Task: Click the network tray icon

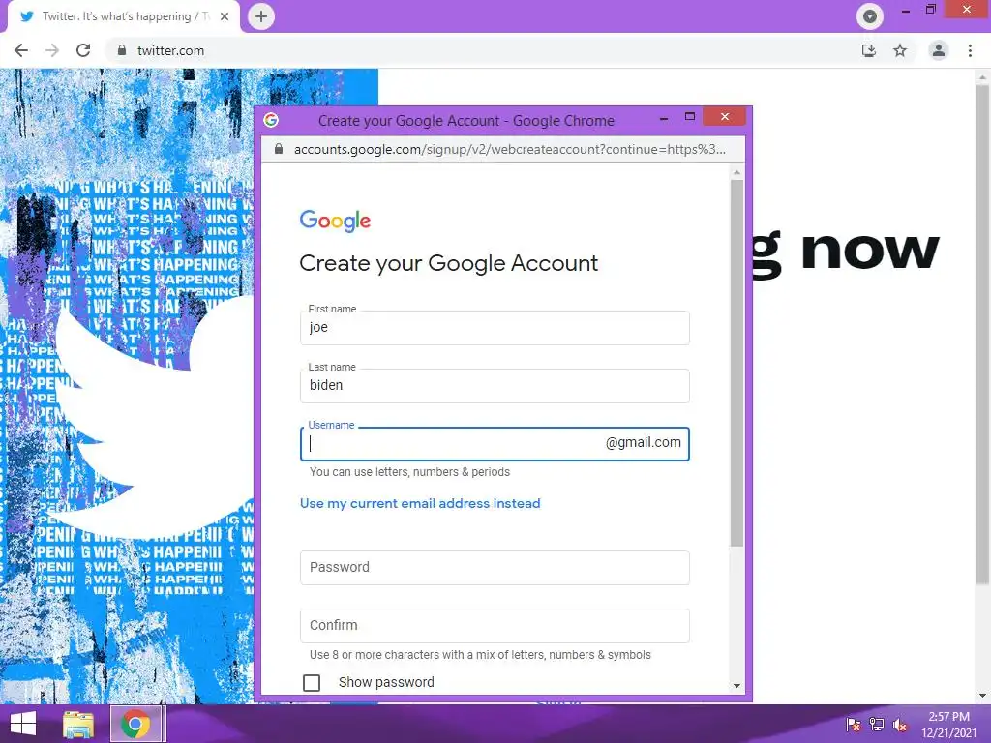Action: point(877,725)
